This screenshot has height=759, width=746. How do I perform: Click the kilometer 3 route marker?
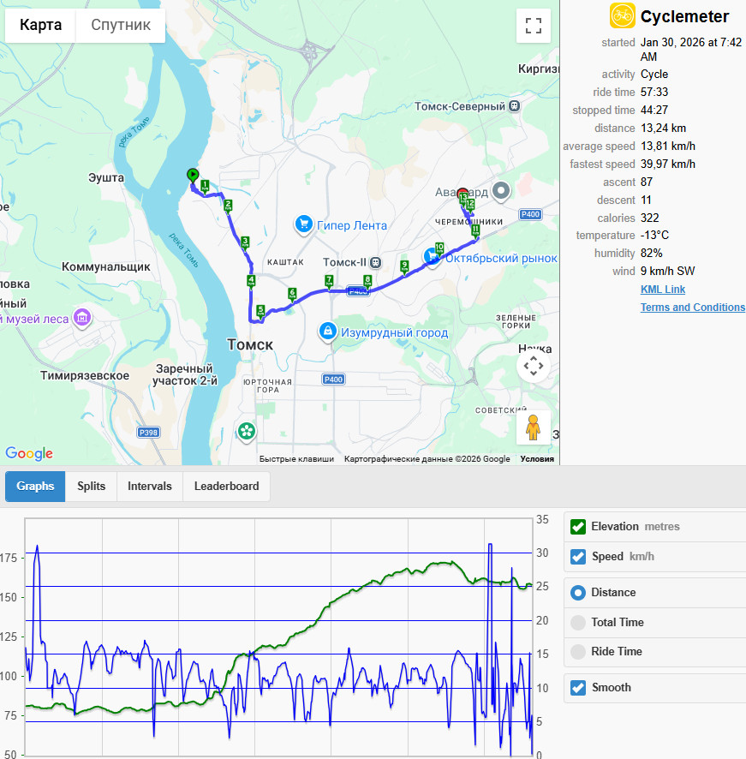pyautogui.click(x=245, y=242)
